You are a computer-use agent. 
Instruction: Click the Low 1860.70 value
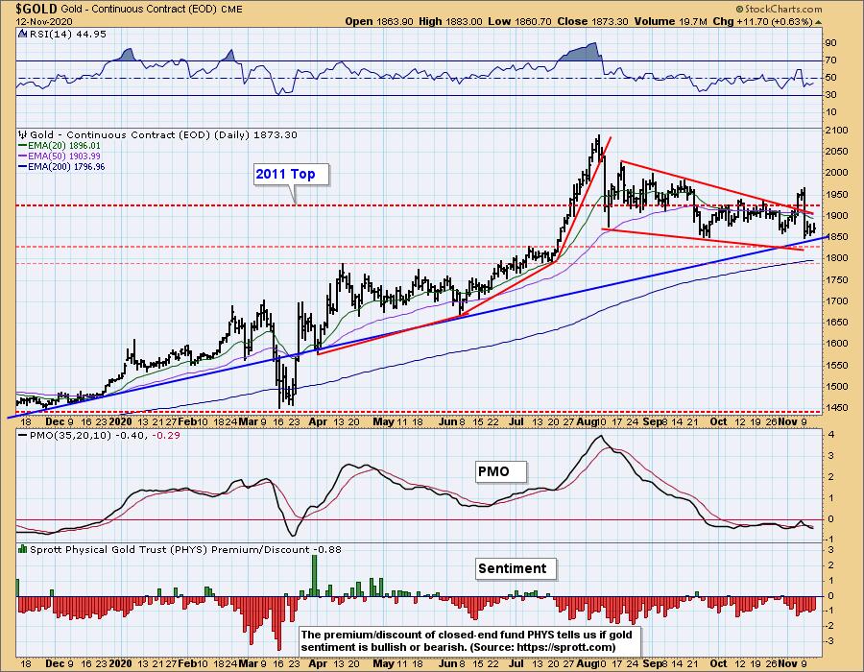click(520, 21)
